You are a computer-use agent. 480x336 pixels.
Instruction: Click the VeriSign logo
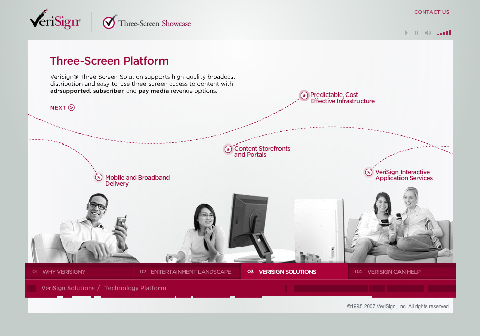(x=55, y=20)
